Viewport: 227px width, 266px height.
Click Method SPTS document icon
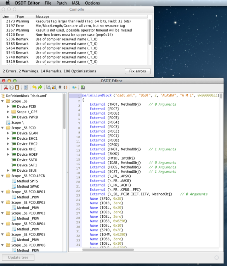[x=14, y=181]
